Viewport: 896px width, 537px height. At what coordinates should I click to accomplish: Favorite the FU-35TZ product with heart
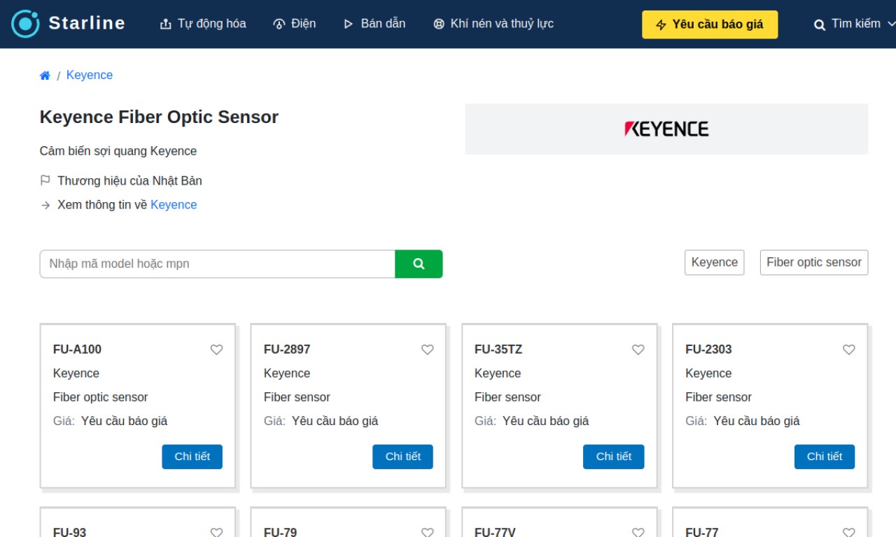click(638, 350)
